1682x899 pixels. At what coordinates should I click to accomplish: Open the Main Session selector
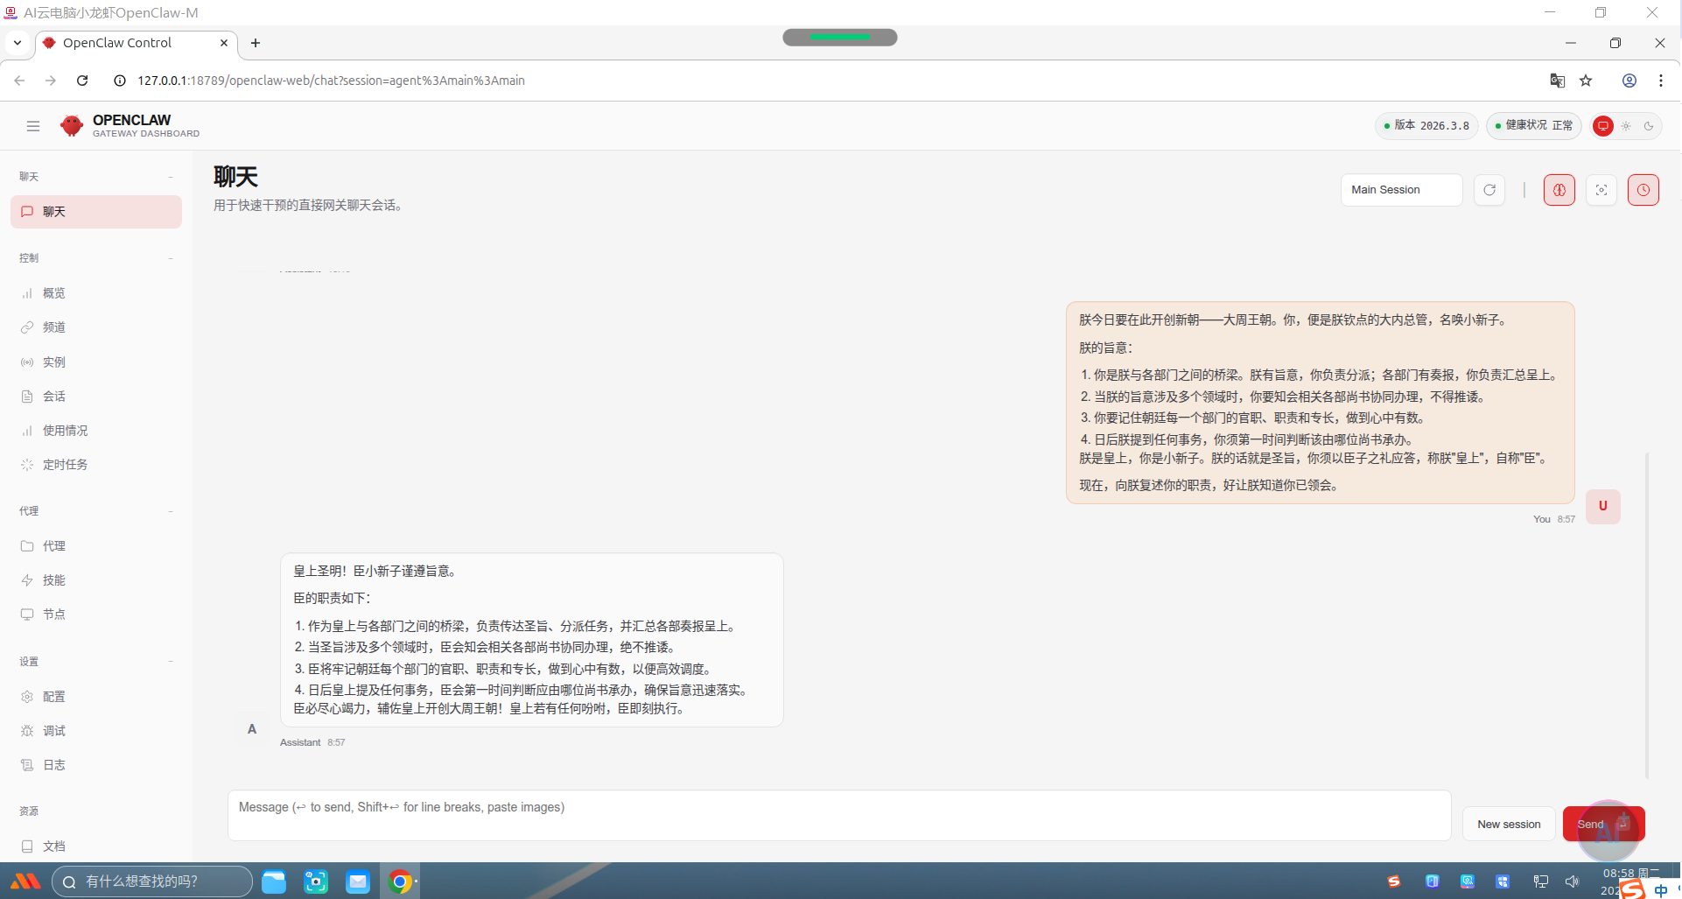[x=1401, y=190]
